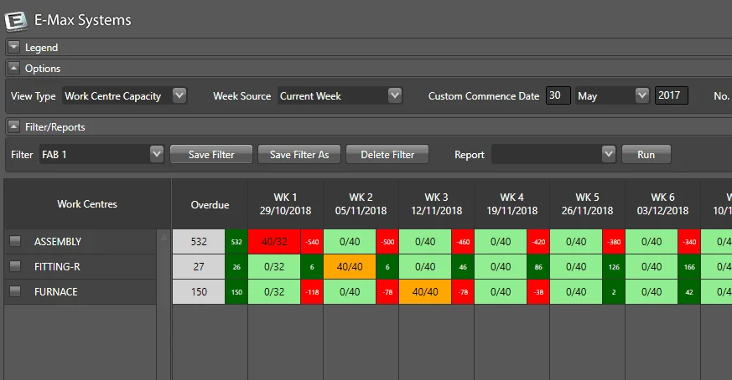732x380 pixels.
Task: Select the FITTING-R row label
Action: tap(57, 267)
